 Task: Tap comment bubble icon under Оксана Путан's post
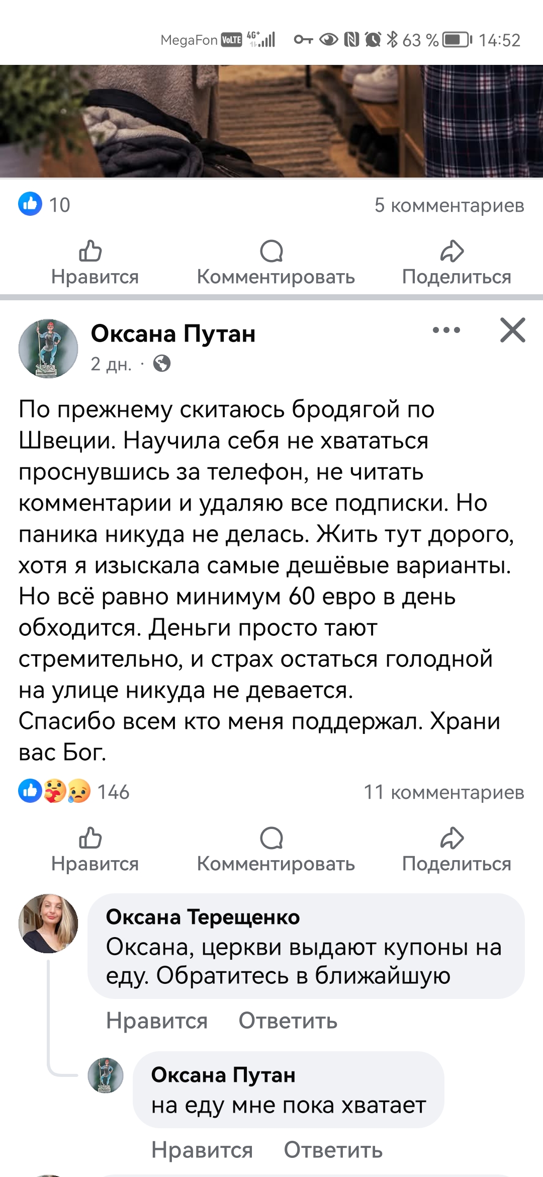click(x=271, y=838)
